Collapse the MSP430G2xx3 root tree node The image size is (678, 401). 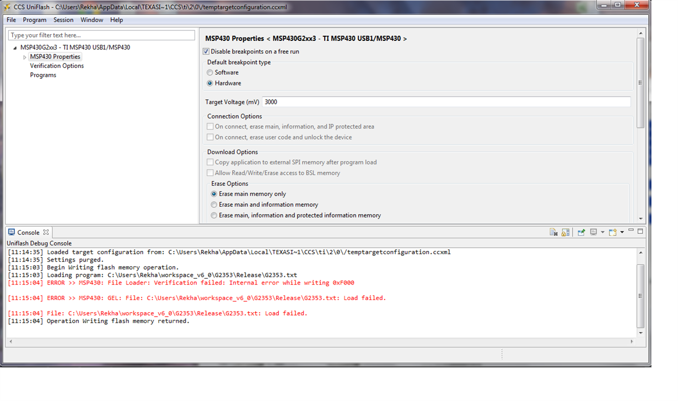tap(15, 47)
